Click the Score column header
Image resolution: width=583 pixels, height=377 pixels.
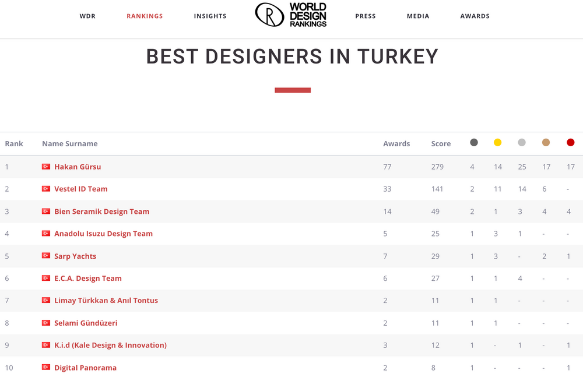point(441,144)
